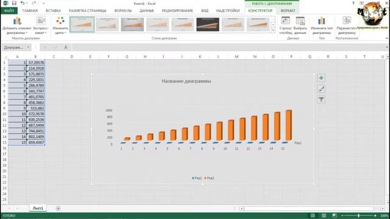Open the РЕЦЕНЗИРОВАНИЕ tab

[177, 11]
